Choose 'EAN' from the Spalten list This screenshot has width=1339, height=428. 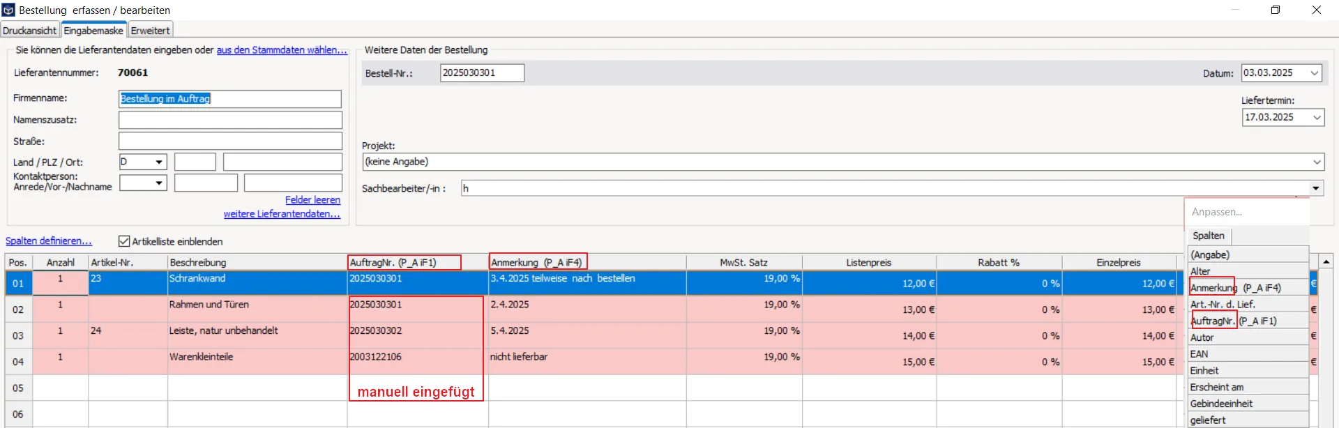click(1200, 354)
